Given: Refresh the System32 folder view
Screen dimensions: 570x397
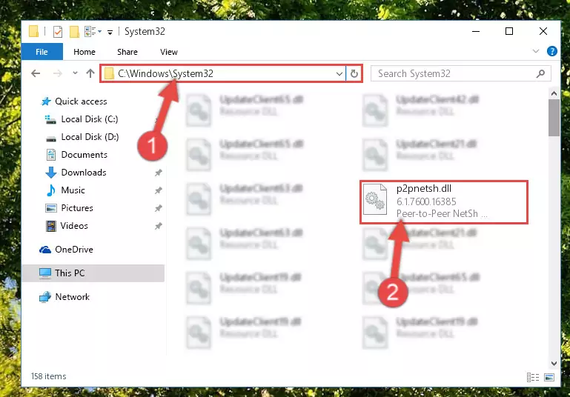Looking at the screenshot, I should 354,74.
